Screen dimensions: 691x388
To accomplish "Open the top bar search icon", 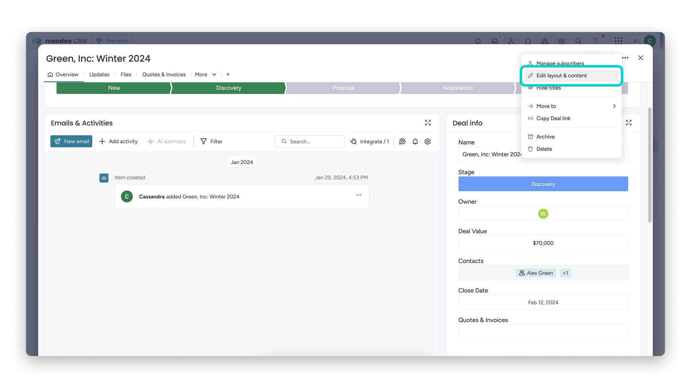I will point(578,41).
